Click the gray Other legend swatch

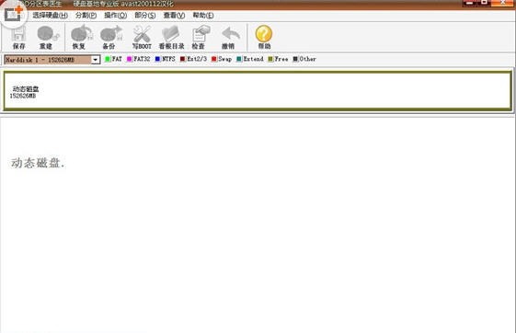coord(295,59)
